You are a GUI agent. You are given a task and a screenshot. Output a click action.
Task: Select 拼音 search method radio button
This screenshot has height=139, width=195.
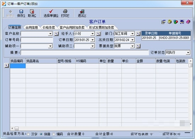pos(41,134)
